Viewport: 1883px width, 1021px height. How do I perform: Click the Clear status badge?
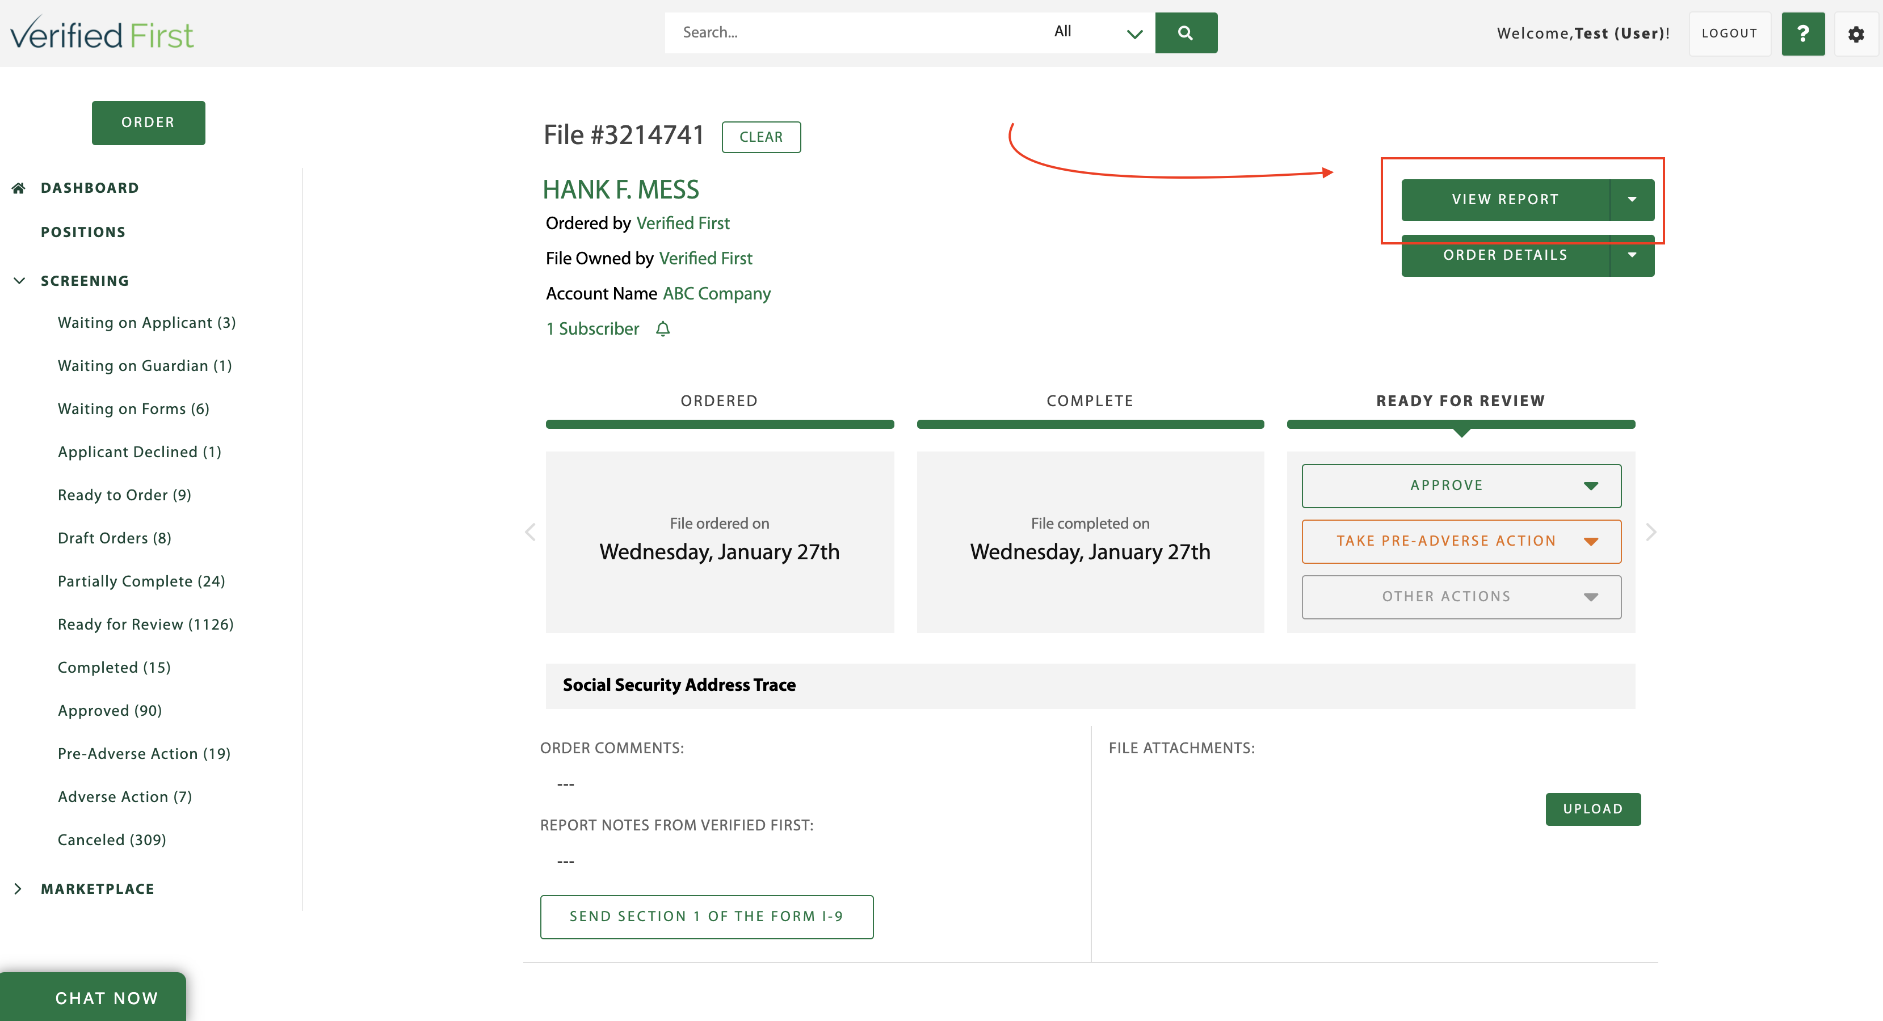(x=761, y=137)
